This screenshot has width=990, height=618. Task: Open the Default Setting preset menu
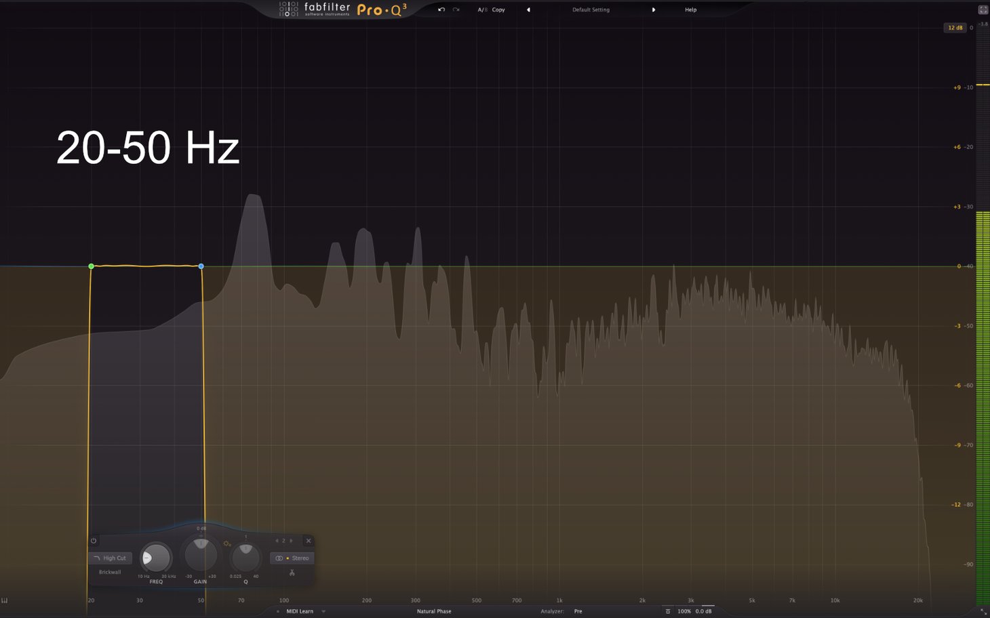coord(591,9)
